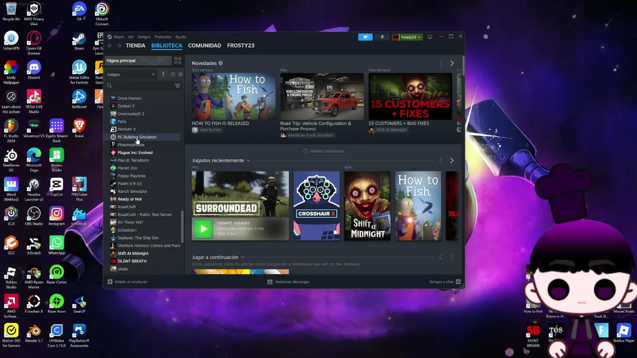Open Blender 5.1 desktop shortcut
637x358 pixels.
pos(34,334)
